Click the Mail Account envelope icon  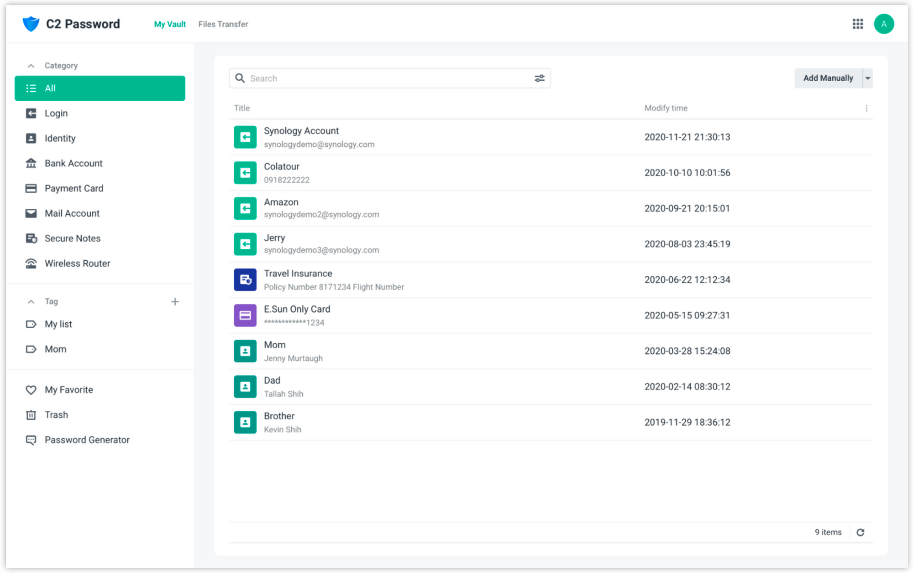coord(31,213)
